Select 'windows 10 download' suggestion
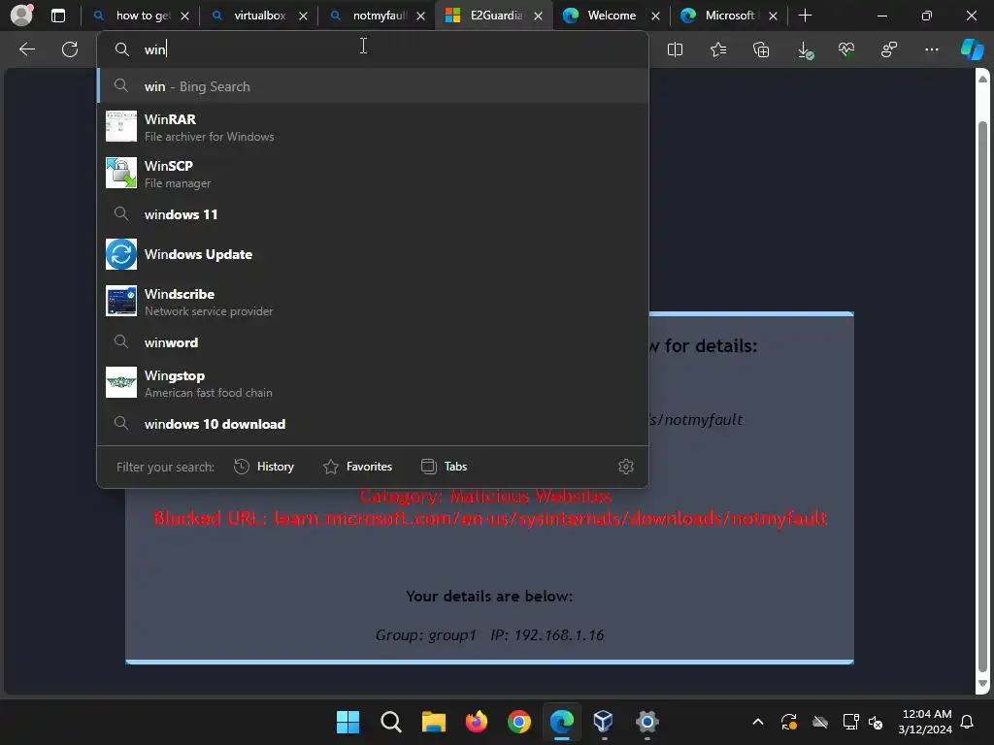Screen dimensions: 994x745 [373, 424]
